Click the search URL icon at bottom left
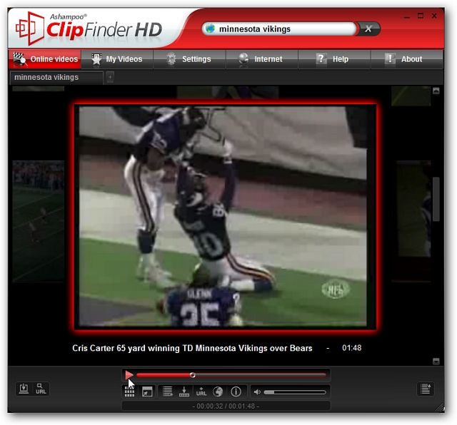457x425 pixels. click(x=41, y=389)
